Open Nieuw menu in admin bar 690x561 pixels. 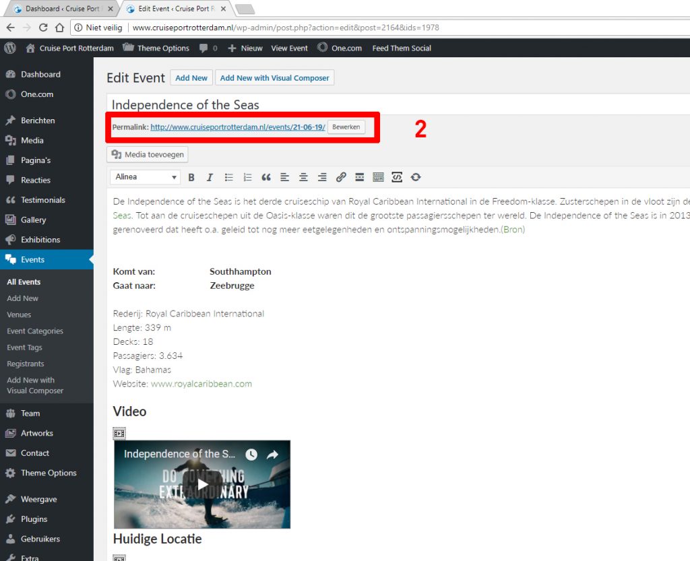245,48
